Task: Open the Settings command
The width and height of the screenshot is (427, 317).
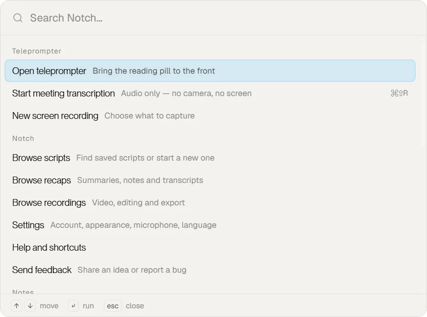Action: pos(210,225)
